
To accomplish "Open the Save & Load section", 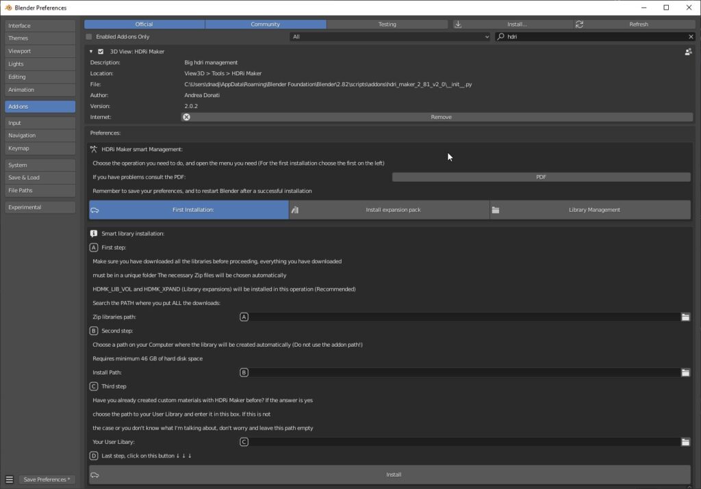I will pos(40,178).
